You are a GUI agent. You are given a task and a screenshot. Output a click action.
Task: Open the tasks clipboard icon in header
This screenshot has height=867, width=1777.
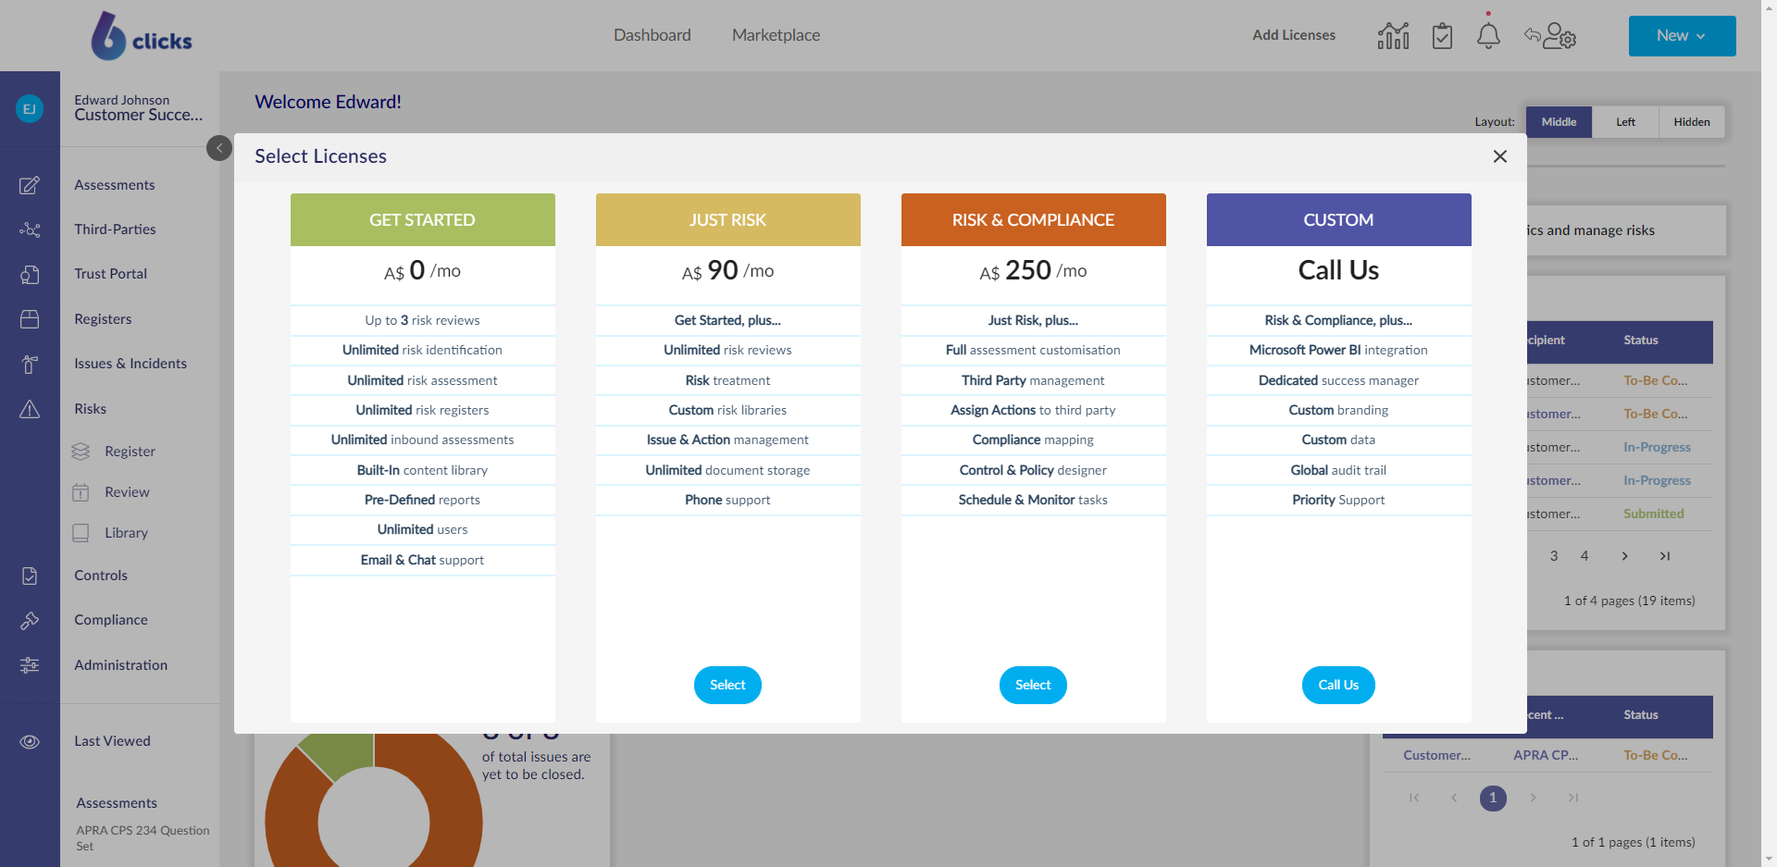1442,36
